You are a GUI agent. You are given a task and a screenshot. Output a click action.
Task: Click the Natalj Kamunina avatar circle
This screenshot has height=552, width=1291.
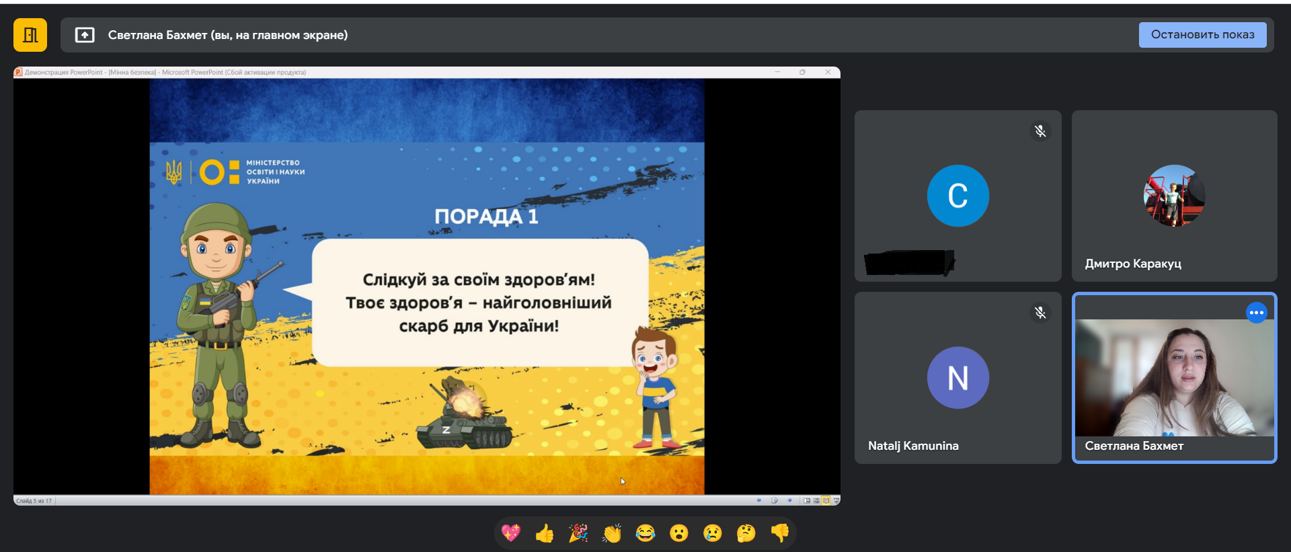pyautogui.click(x=957, y=377)
